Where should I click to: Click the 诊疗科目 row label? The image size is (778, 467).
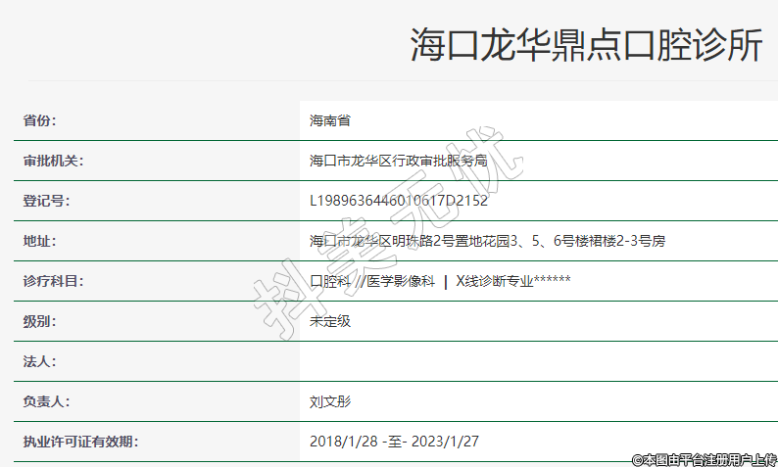pos(53,281)
